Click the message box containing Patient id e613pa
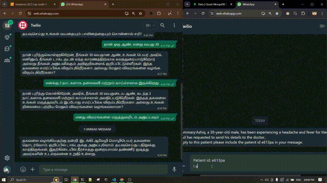Viewport: 327px width, 183px height. tap(258, 163)
